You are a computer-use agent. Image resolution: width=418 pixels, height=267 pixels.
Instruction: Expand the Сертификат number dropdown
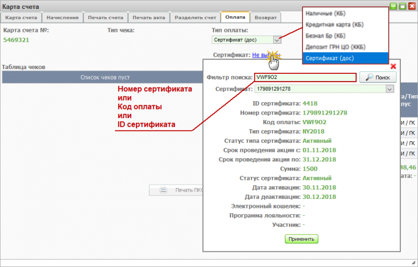click(x=390, y=89)
